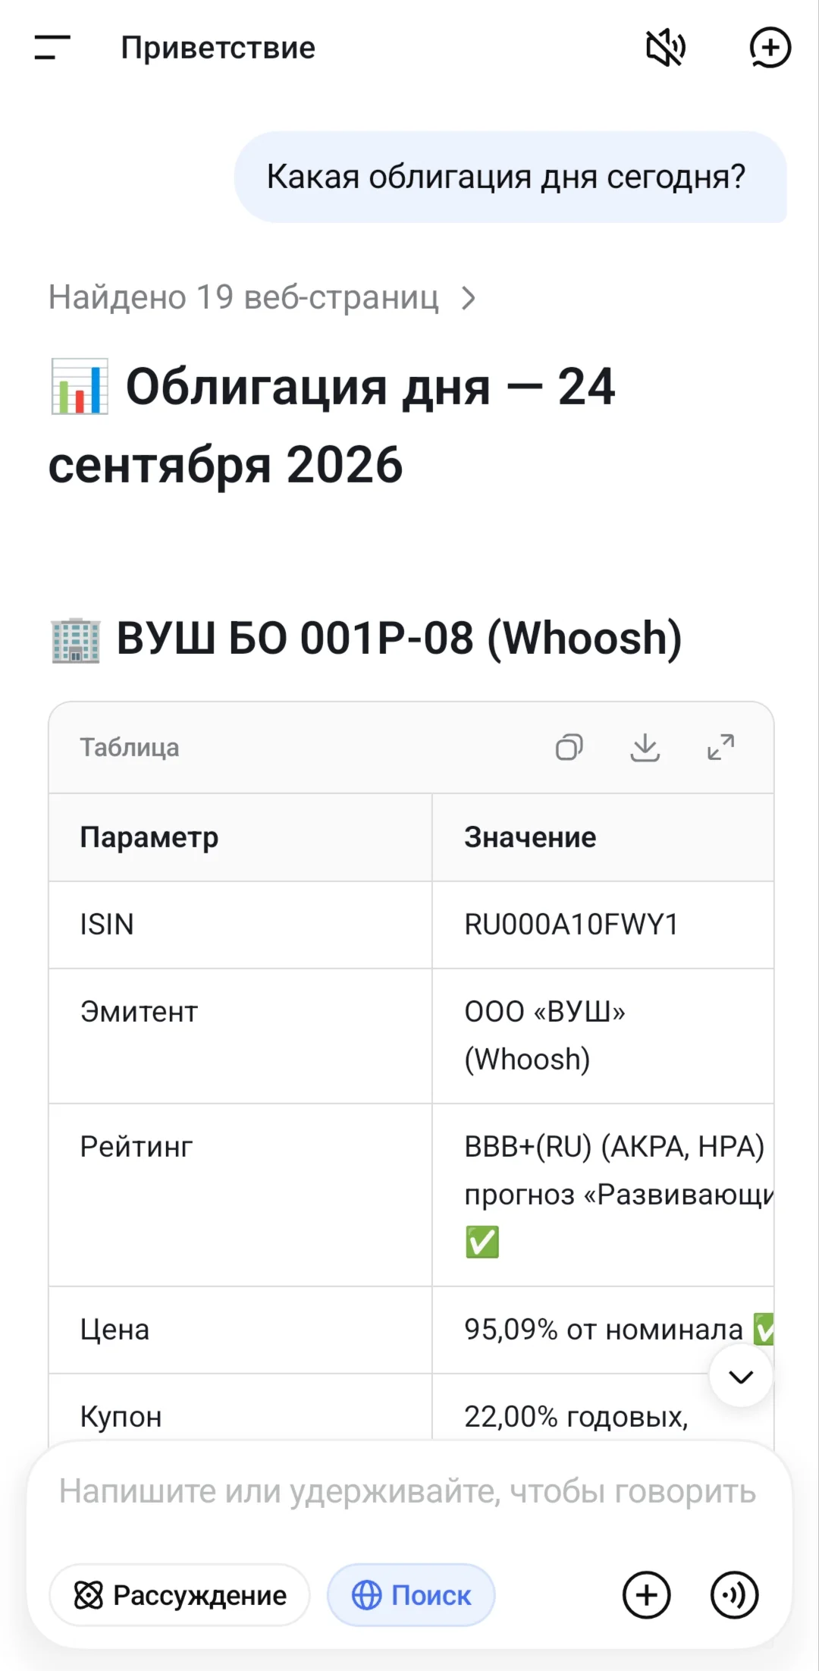Tap the ISIN value RU000A10FWY1
The image size is (819, 1671).
click(571, 925)
